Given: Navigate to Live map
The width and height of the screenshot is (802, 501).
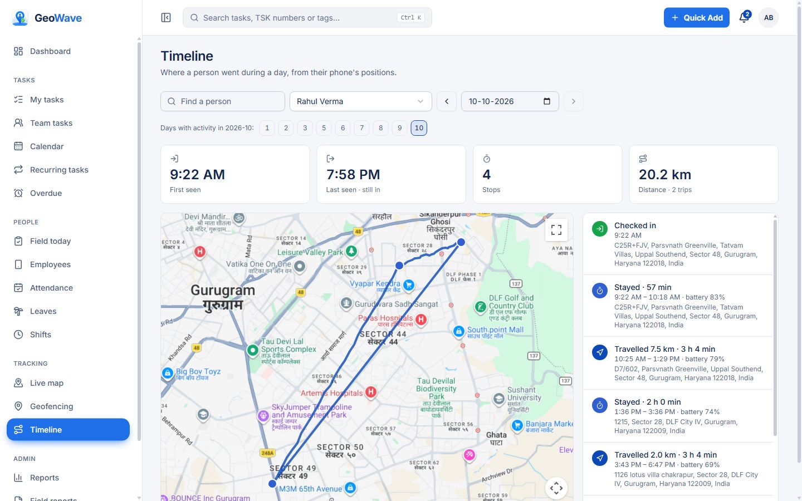Looking at the screenshot, I should click(68, 383).
